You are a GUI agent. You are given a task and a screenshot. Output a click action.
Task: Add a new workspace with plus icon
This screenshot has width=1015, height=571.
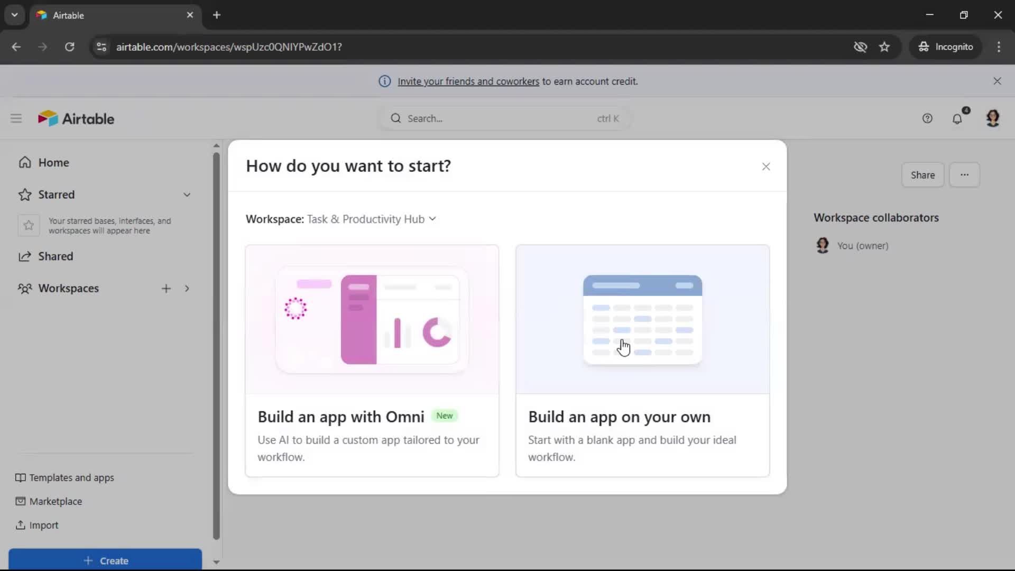tap(166, 288)
